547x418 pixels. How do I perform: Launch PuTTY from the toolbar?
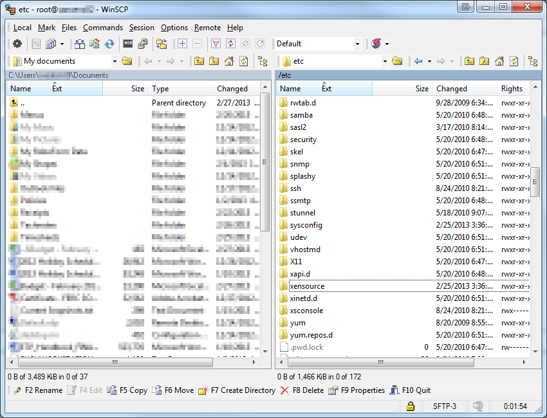pyautogui.click(x=143, y=44)
